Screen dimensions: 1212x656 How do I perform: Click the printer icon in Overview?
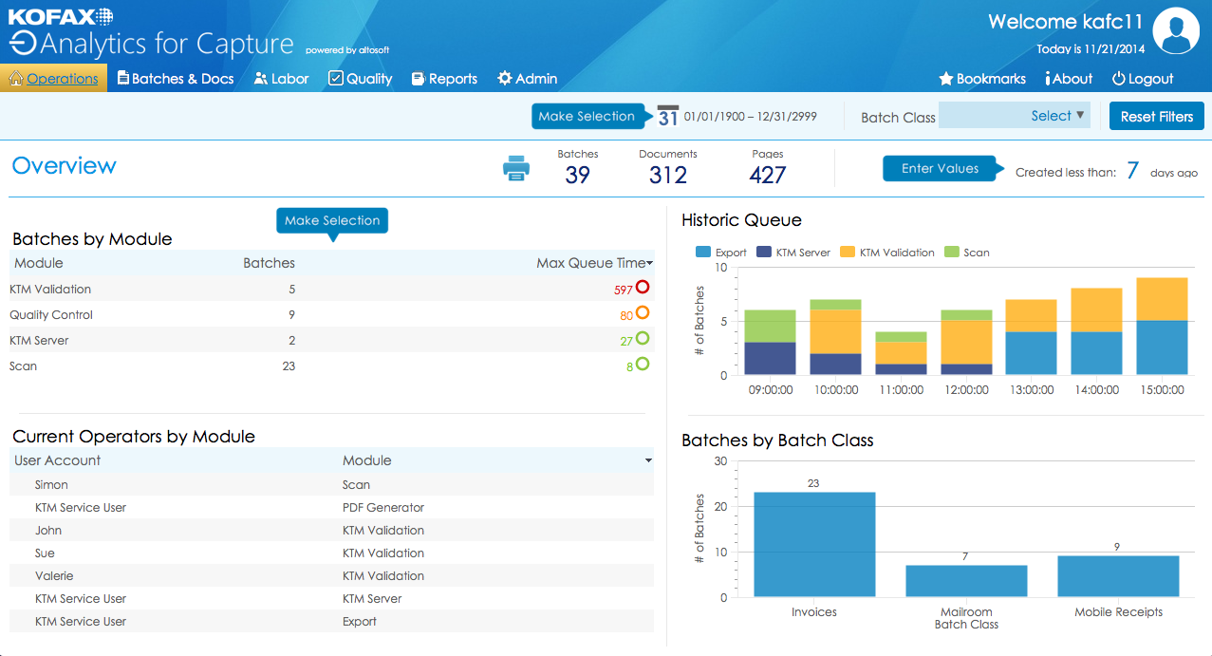pos(516,169)
